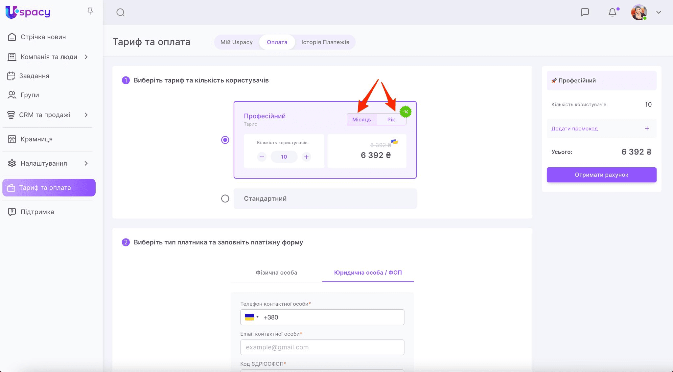Select the Професійний plan radio button
This screenshot has height=372, width=673.
coord(225,140)
